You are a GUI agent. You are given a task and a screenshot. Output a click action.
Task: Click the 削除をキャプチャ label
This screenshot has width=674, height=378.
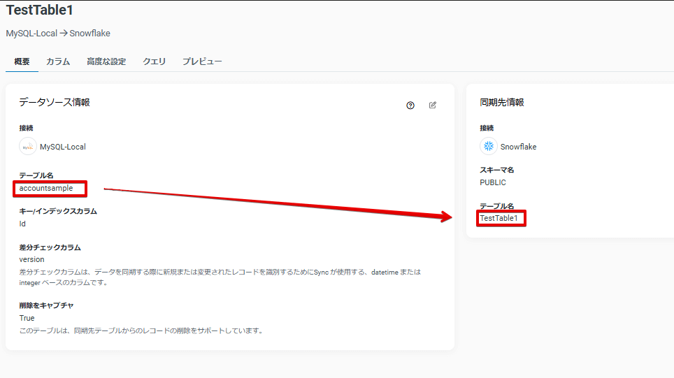(46, 305)
